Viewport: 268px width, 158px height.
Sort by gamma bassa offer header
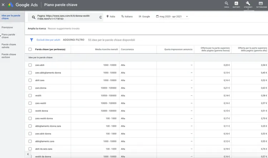(215, 49)
